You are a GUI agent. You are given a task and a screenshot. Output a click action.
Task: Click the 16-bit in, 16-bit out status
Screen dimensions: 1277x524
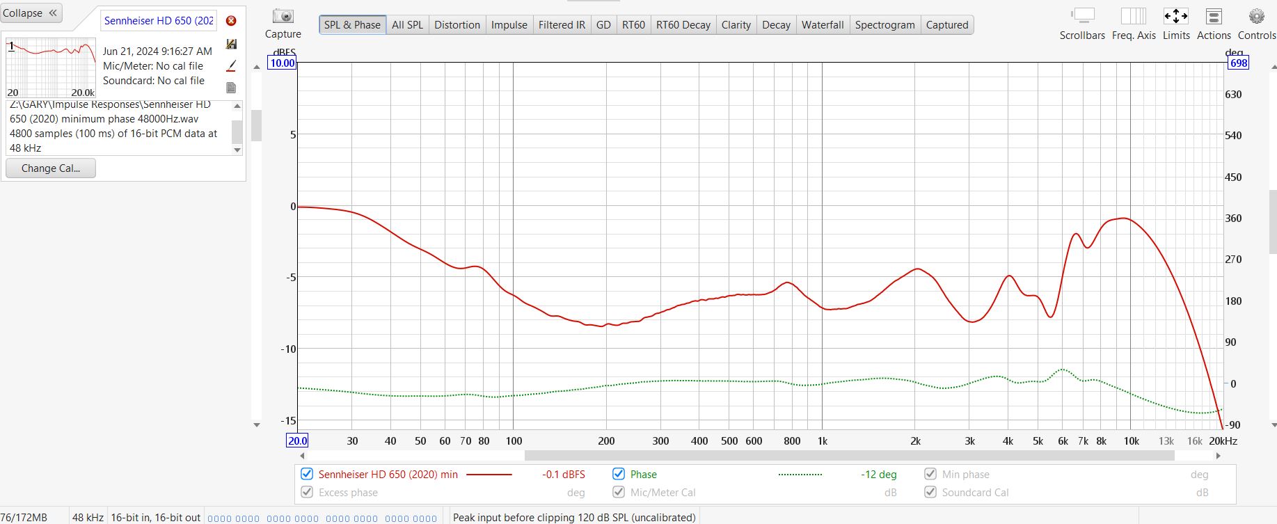tap(156, 517)
